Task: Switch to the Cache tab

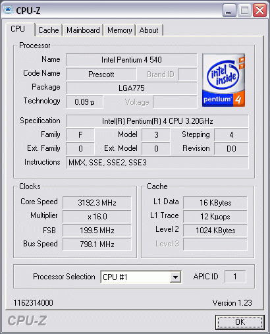Action: pos(49,30)
